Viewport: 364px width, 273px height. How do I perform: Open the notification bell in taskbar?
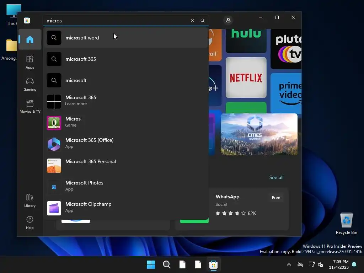pyautogui.click(x=354, y=264)
